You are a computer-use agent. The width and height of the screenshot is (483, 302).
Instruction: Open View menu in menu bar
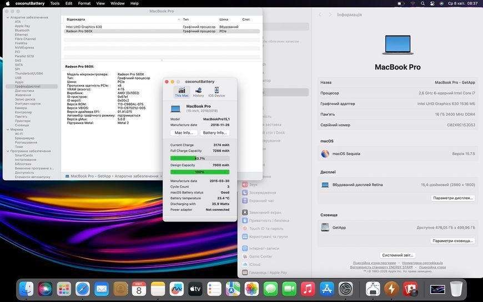click(x=100, y=3)
